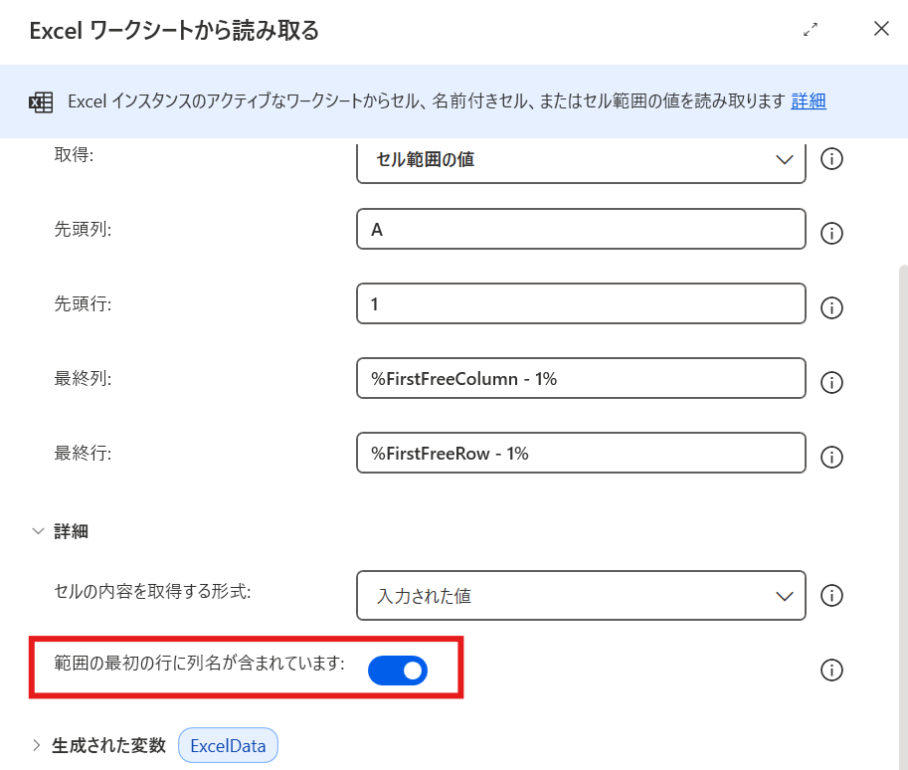This screenshot has width=908, height=770.
Task: Disable the 範囲の最初の行に列名 toggle
Action: coord(397,670)
